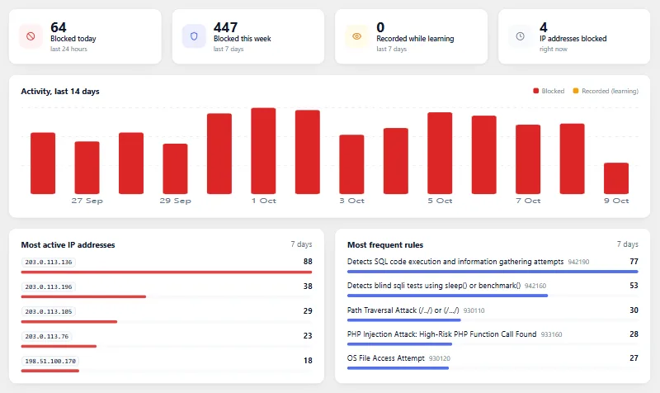
Task: Click count 88 for the top IP address
Action: (x=308, y=262)
